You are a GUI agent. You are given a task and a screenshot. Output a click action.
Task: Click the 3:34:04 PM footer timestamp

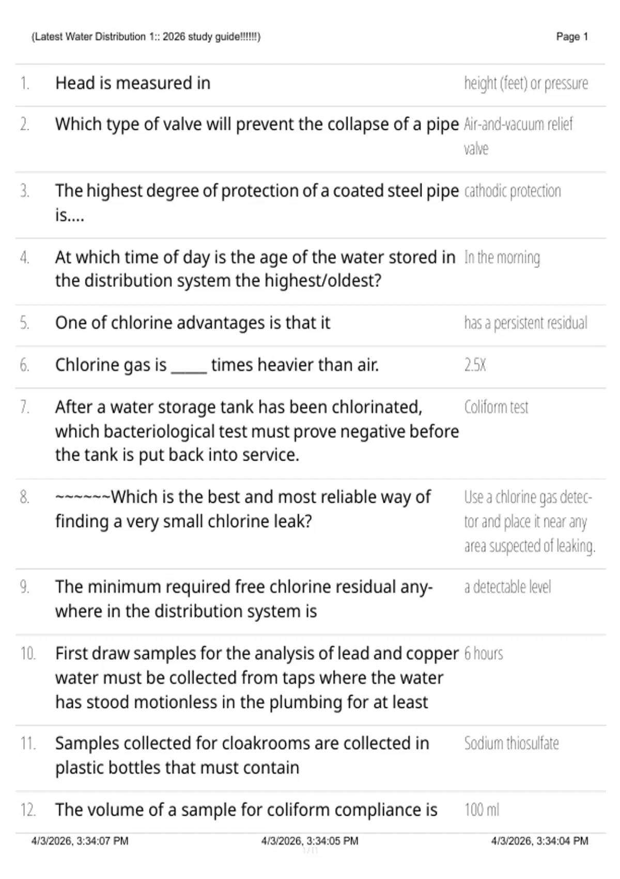point(539,841)
